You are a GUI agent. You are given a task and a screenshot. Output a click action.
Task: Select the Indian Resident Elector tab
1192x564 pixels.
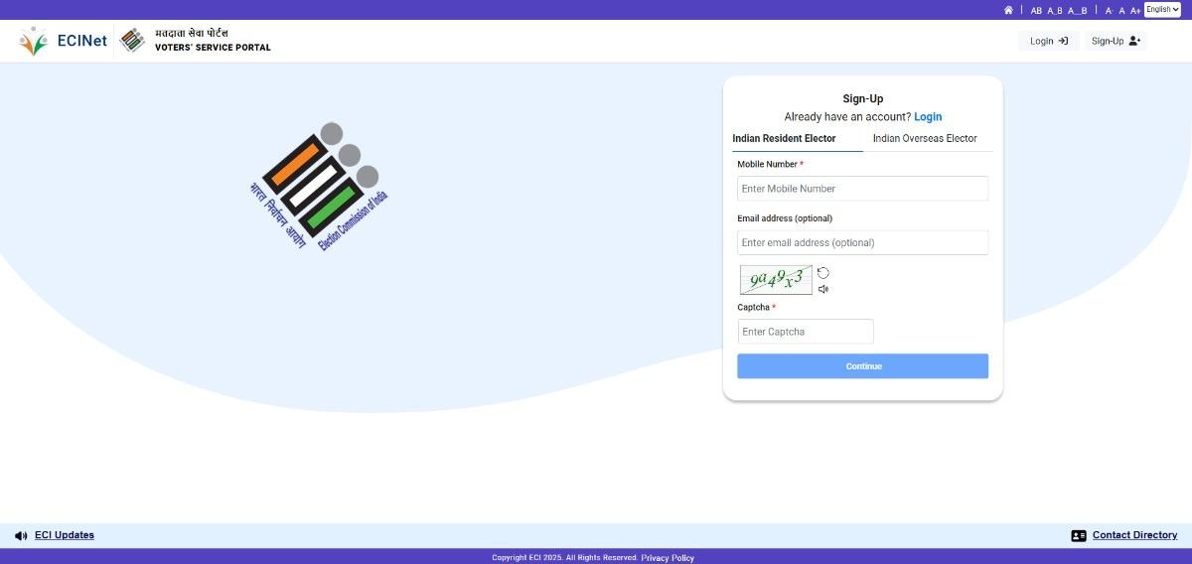(x=784, y=139)
